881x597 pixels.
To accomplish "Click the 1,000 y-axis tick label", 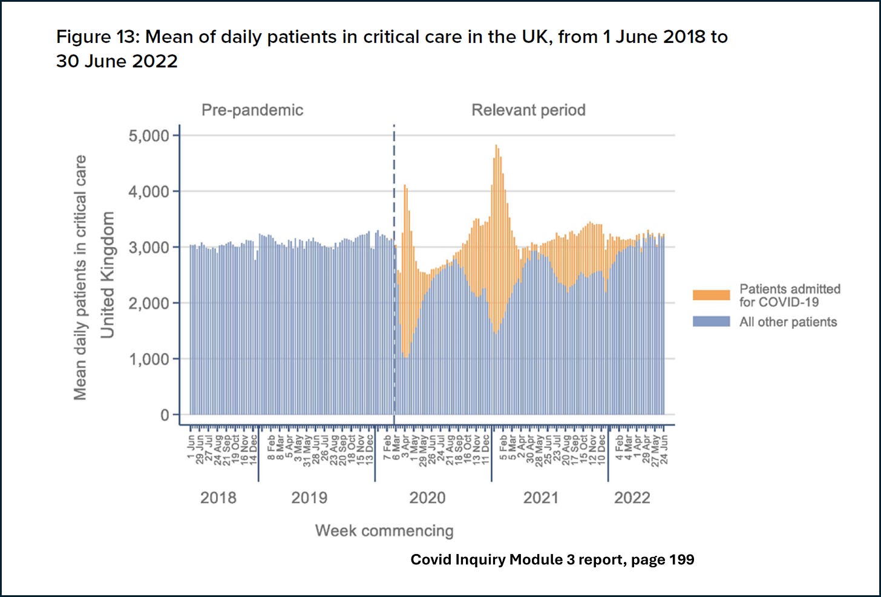I will pos(149,359).
